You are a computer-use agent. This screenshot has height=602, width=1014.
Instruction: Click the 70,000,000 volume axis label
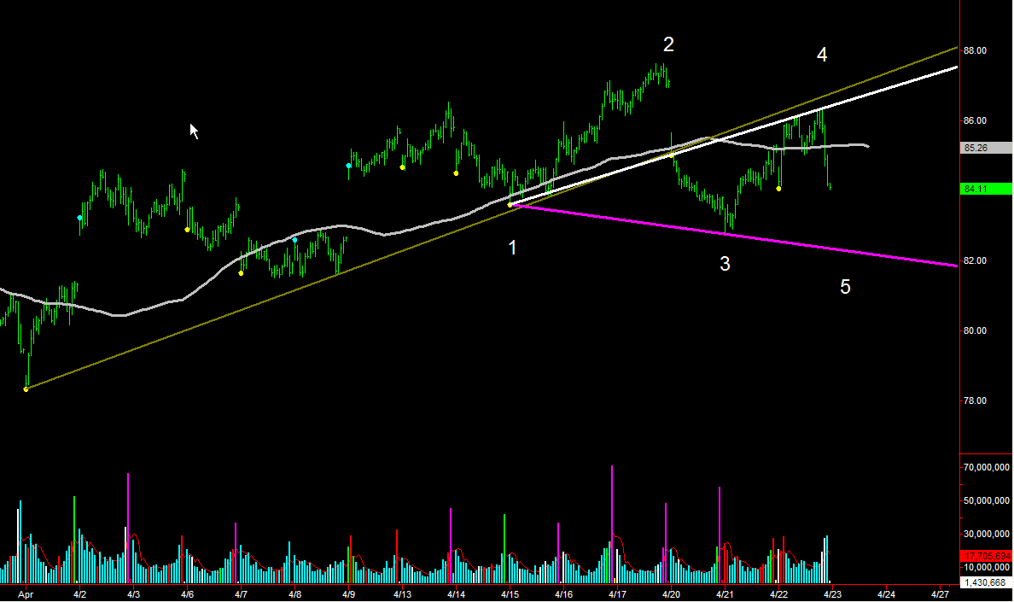pos(986,467)
